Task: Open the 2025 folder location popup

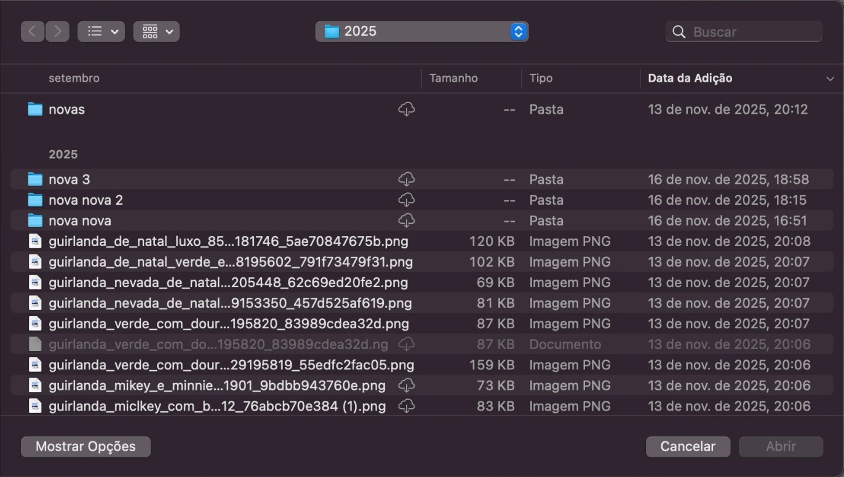Action: pyautogui.click(x=422, y=31)
